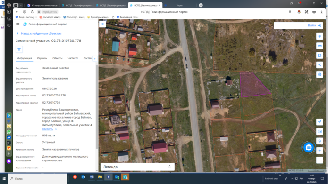Open the Торги browser tab
The image size is (328, 184).
[179, 6]
